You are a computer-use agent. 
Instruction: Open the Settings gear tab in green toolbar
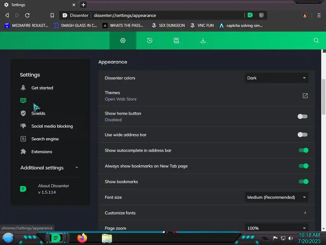(x=123, y=41)
